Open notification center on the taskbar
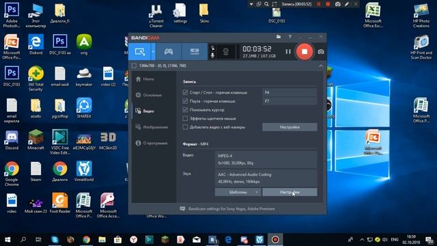Screen dimensions: 437x246 coord(429,240)
